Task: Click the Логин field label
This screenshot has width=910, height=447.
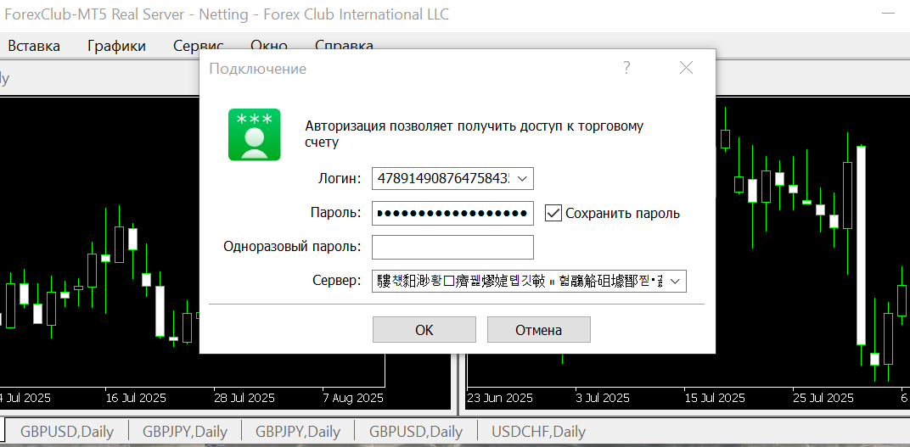Action: click(x=340, y=179)
